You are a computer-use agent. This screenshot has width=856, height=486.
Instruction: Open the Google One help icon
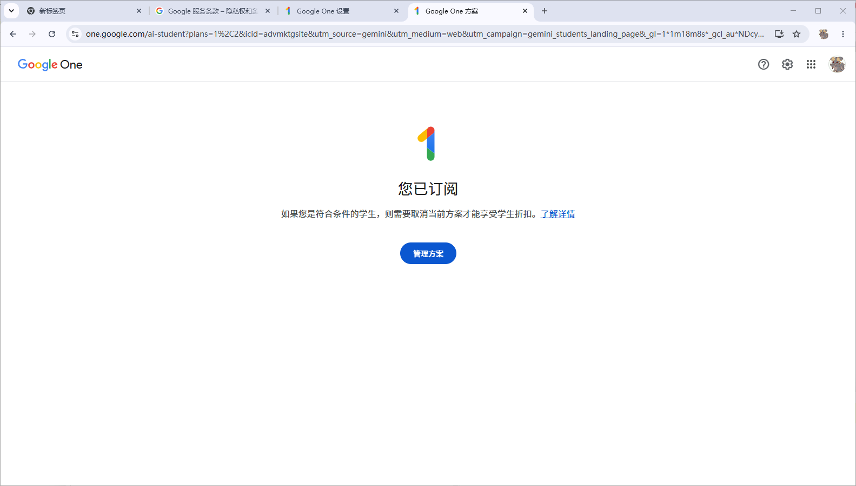tap(764, 64)
